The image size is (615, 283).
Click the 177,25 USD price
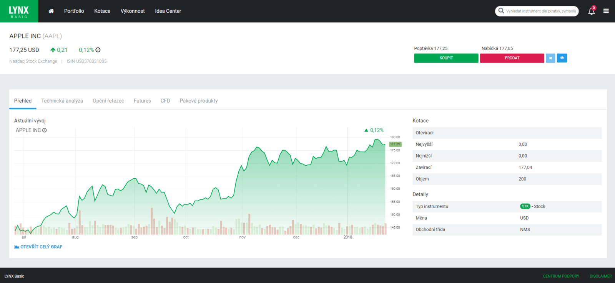(x=24, y=50)
